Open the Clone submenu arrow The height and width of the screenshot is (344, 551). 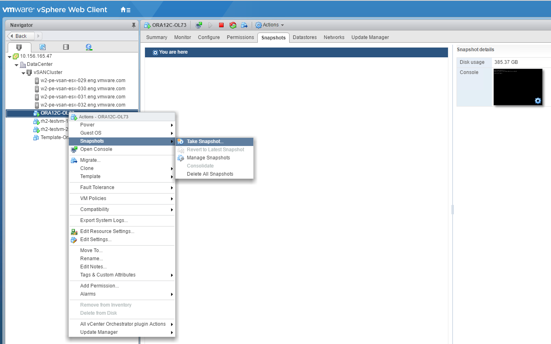[x=172, y=168]
